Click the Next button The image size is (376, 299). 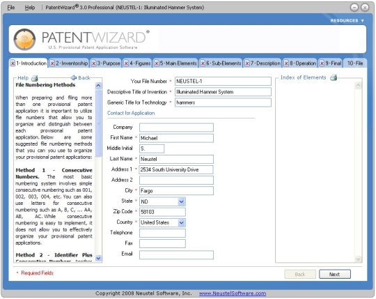[x=334, y=275]
